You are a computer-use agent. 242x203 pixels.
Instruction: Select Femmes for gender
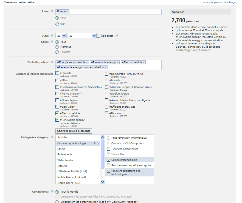click(57, 52)
